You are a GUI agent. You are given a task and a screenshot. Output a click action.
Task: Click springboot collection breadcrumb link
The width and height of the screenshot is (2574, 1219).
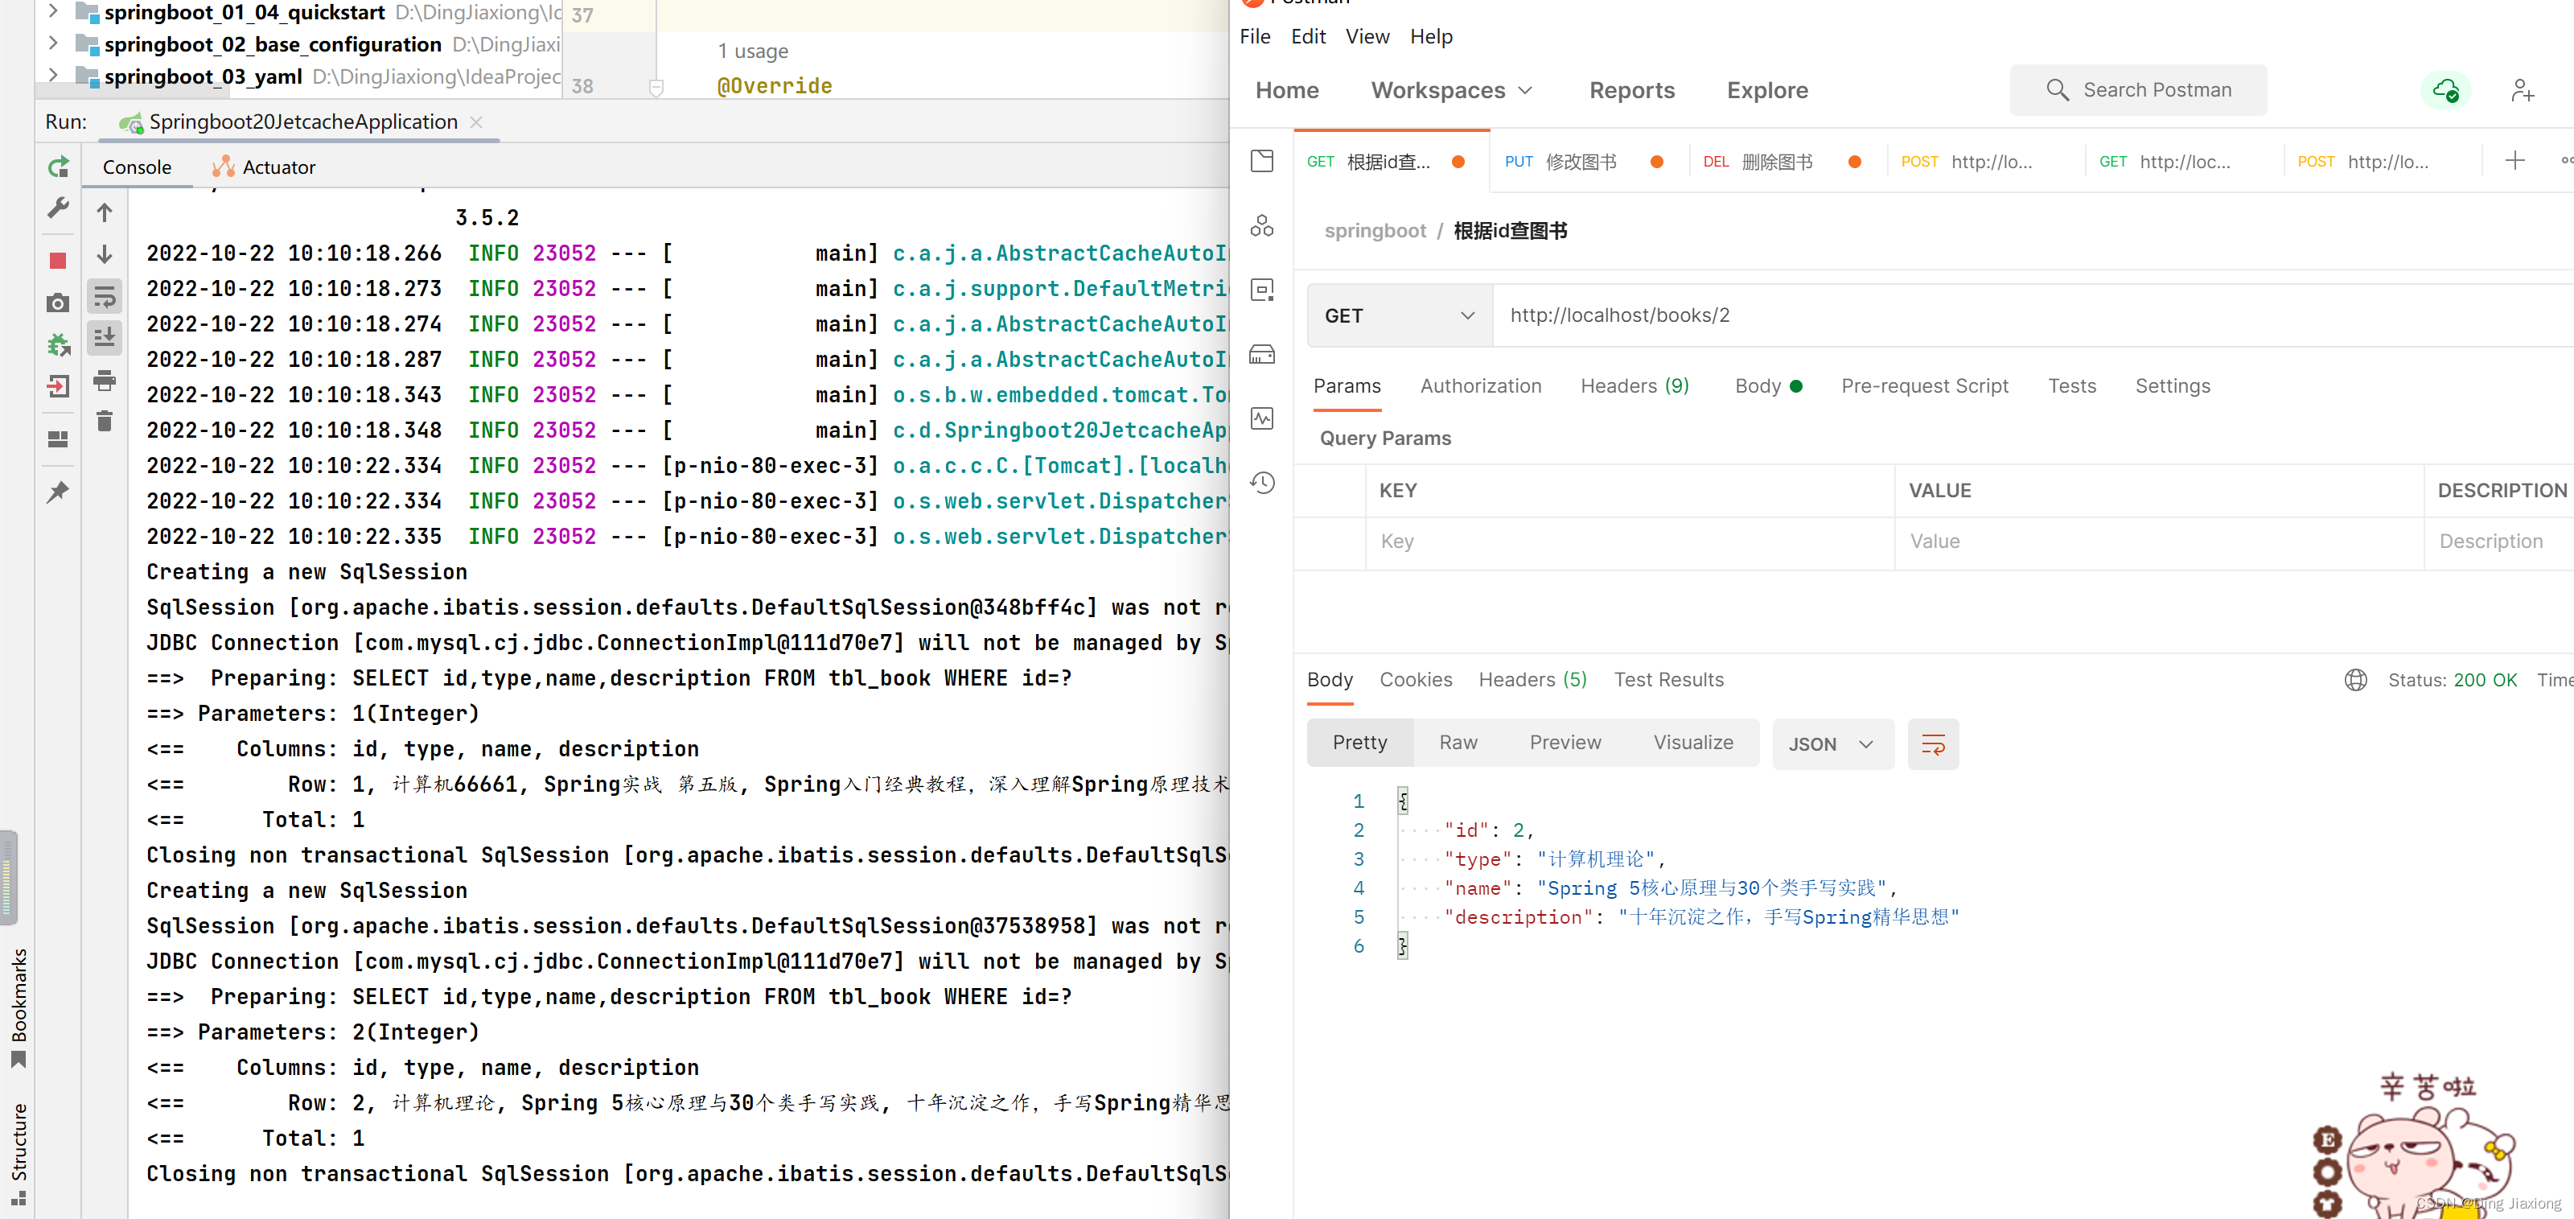[1375, 232]
